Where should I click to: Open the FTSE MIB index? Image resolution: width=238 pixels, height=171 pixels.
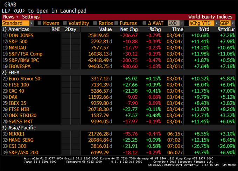[x=19, y=109]
